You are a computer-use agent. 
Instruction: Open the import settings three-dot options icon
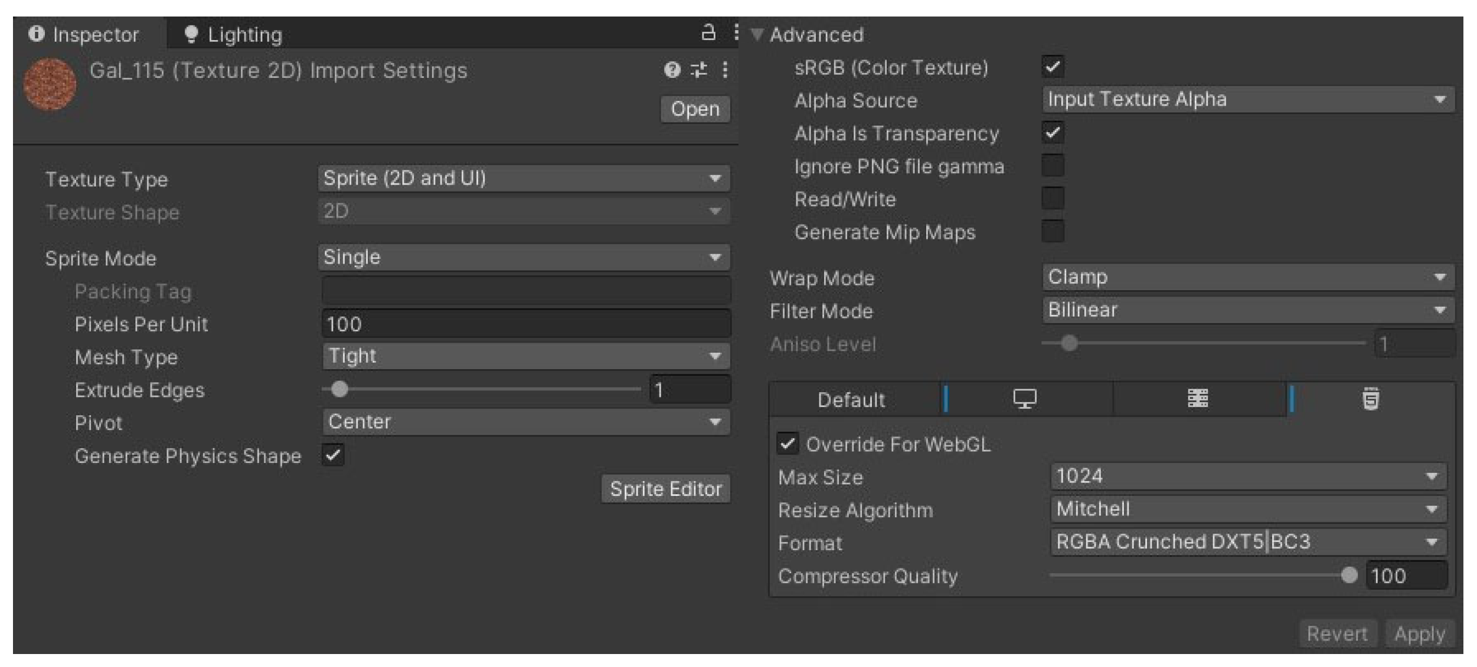click(x=725, y=70)
